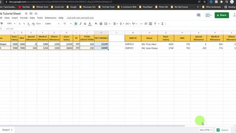Click the Merge cells icon

[106, 24]
